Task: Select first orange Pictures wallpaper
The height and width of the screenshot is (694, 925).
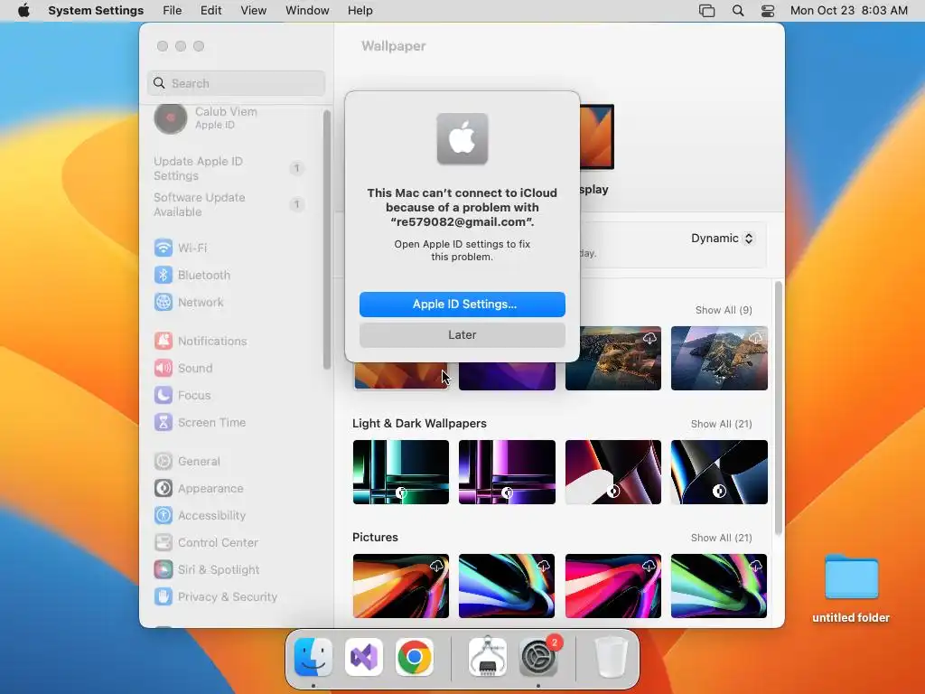Action: click(x=401, y=586)
